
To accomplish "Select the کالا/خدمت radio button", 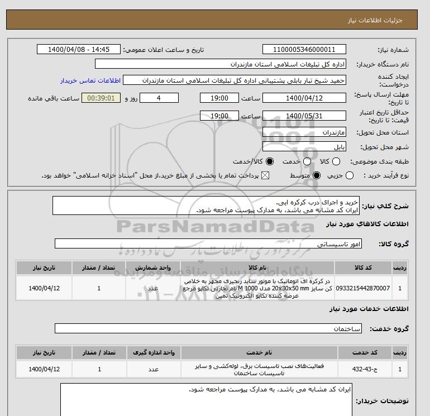I will (270, 161).
